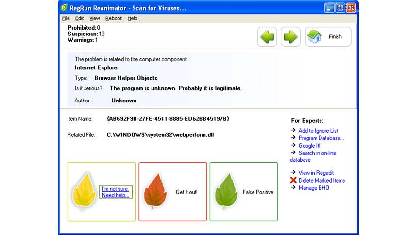
Task: Click the Warnings: 1 counter
Action: tap(83, 40)
